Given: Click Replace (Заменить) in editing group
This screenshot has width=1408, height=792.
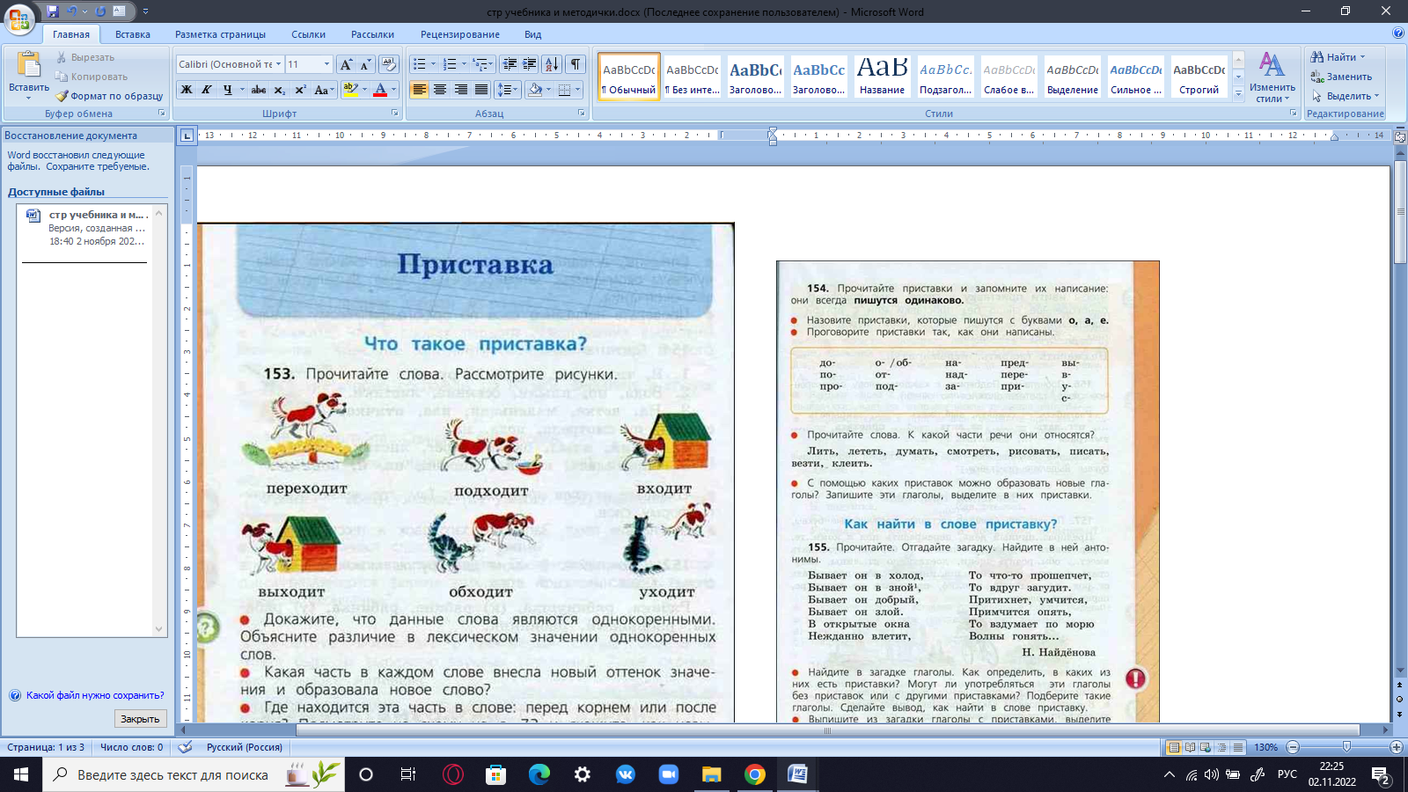Looking at the screenshot, I should (x=1341, y=77).
